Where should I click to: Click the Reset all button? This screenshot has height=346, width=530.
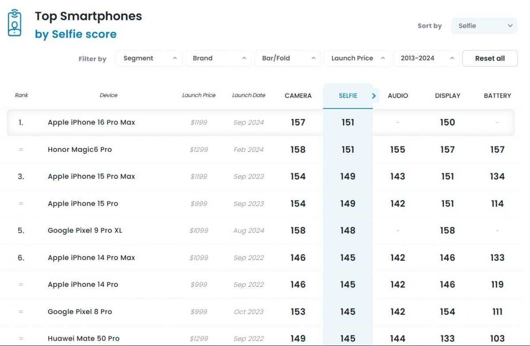[x=490, y=58]
